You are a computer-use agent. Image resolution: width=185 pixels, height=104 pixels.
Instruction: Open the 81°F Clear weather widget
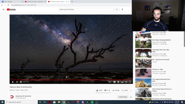153,102
